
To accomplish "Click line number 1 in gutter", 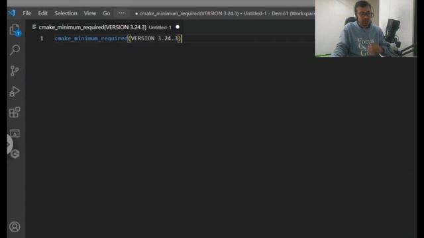I will [x=42, y=38].
